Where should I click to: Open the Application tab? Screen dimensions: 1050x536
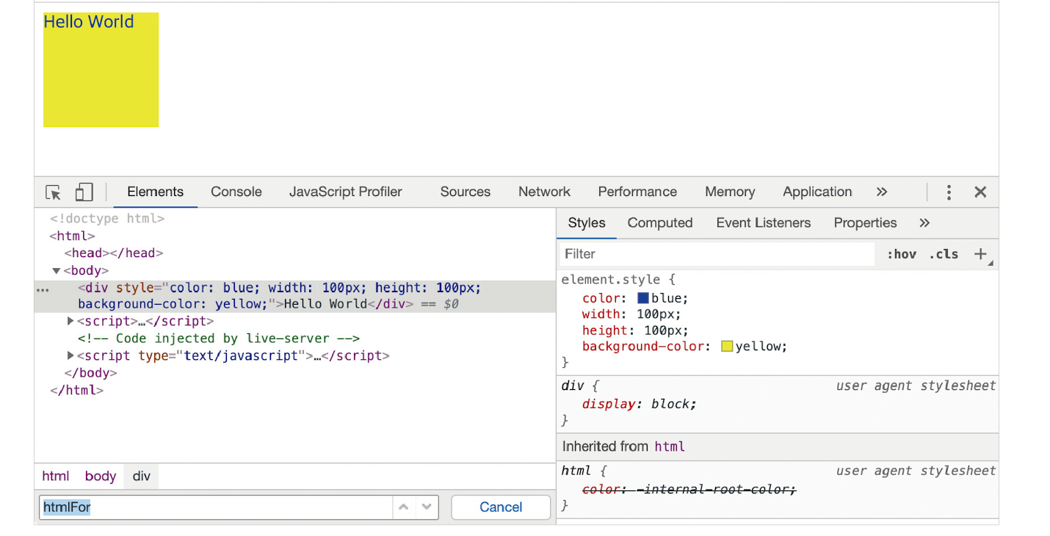coord(817,192)
